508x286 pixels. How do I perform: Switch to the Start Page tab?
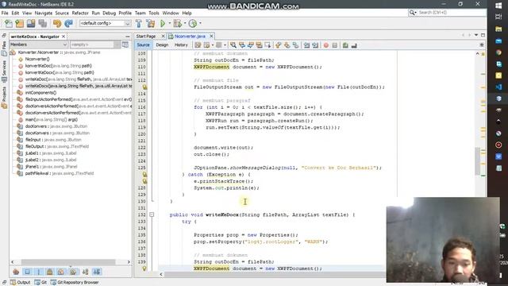[146, 37]
